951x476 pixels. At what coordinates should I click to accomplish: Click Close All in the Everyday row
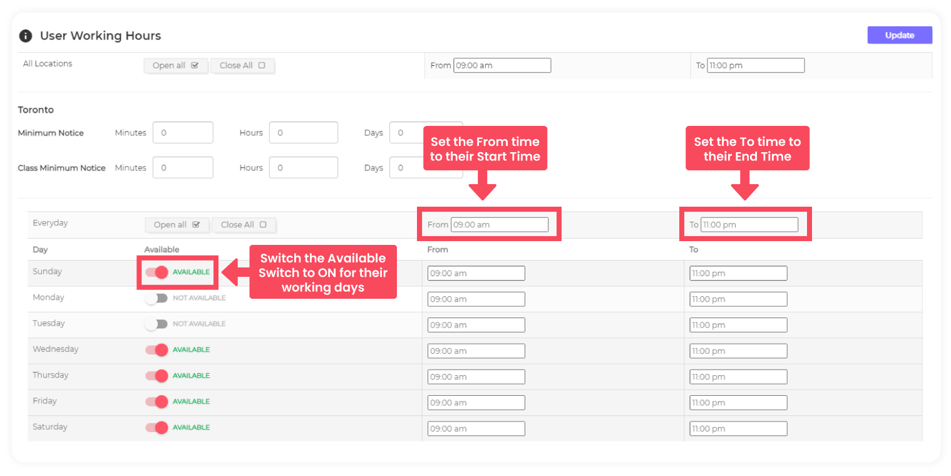point(244,225)
